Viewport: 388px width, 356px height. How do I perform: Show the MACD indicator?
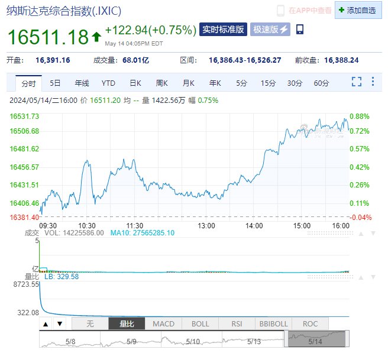pos(163,324)
